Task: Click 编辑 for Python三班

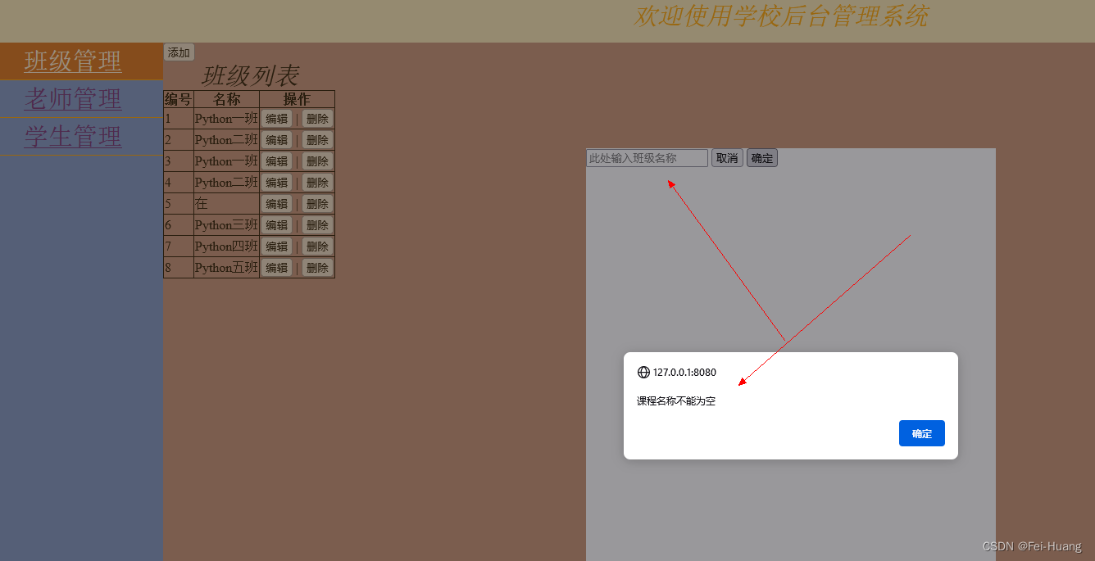Action: (276, 225)
